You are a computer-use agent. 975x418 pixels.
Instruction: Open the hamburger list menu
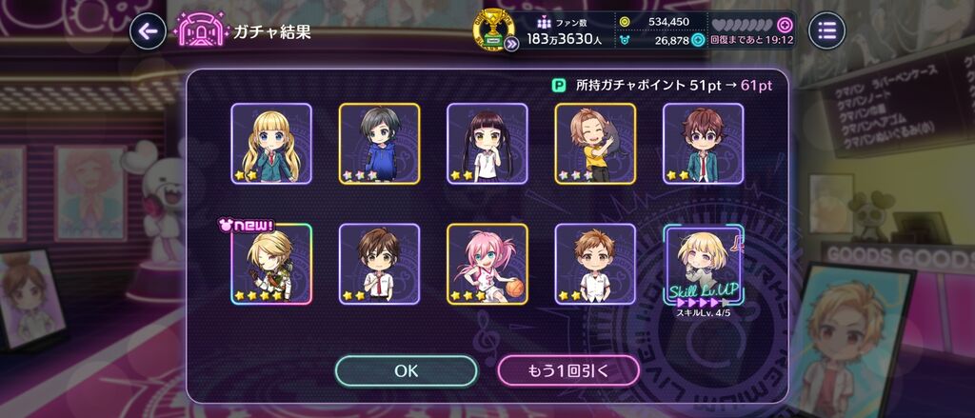click(x=827, y=30)
